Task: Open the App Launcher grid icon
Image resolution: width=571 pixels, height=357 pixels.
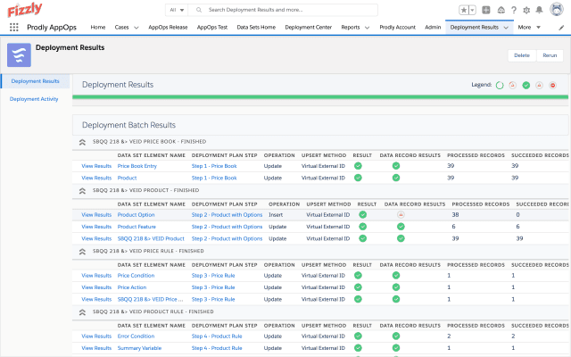Action: (x=14, y=27)
